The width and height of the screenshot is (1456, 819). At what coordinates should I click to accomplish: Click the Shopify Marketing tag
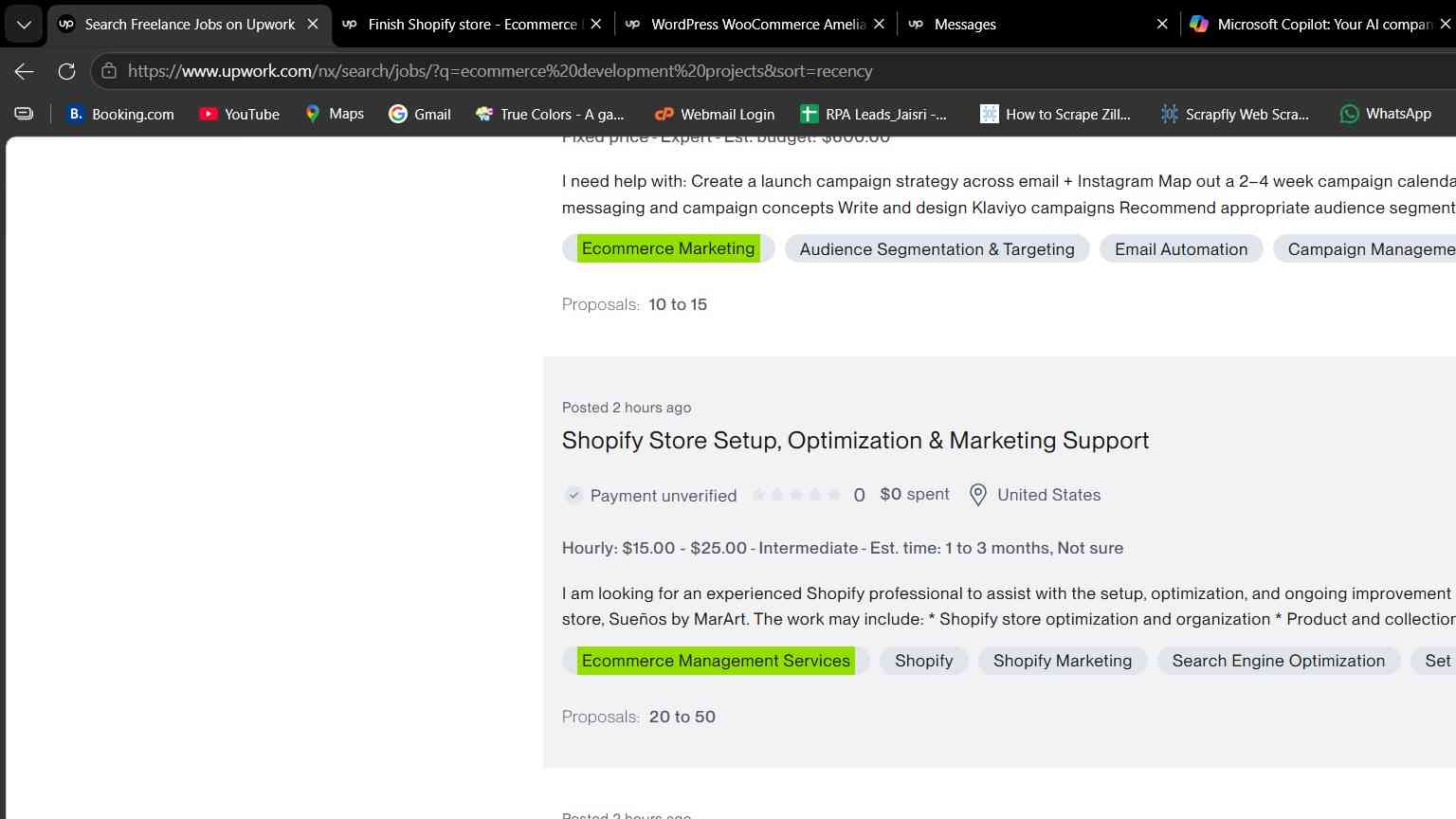pos(1063,661)
